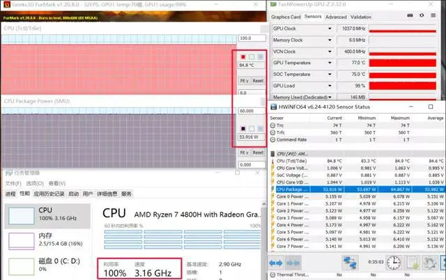Open the VCN Clock sensor dropdown
This screenshot has height=280, width=446.
click(x=330, y=52)
